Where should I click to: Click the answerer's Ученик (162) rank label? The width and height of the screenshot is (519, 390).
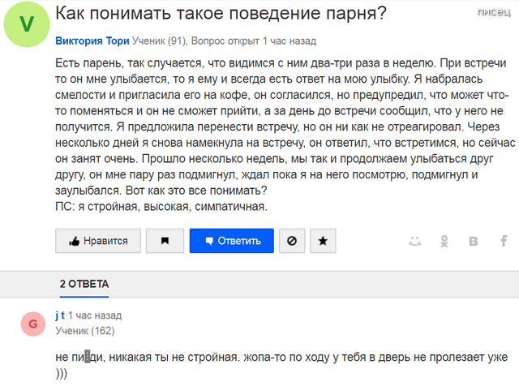tap(85, 331)
